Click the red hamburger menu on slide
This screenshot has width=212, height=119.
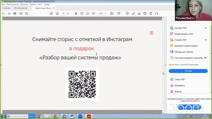click(152, 33)
